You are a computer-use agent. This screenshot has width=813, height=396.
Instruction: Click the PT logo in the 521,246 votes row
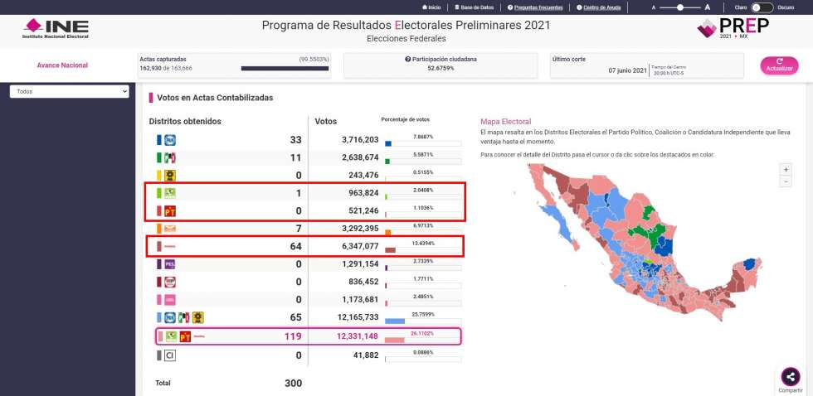click(170, 211)
